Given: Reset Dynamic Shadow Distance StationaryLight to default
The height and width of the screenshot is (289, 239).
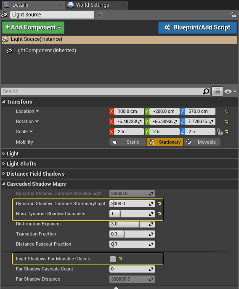Looking at the screenshot, I should click(159, 203).
